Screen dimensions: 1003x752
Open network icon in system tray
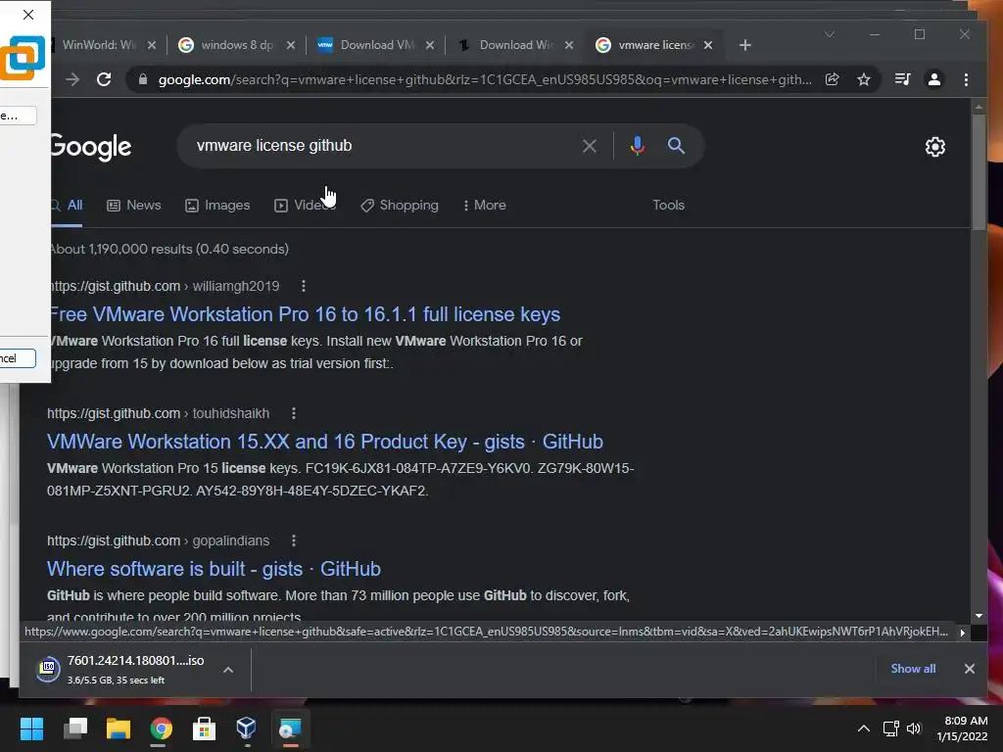tap(890, 728)
